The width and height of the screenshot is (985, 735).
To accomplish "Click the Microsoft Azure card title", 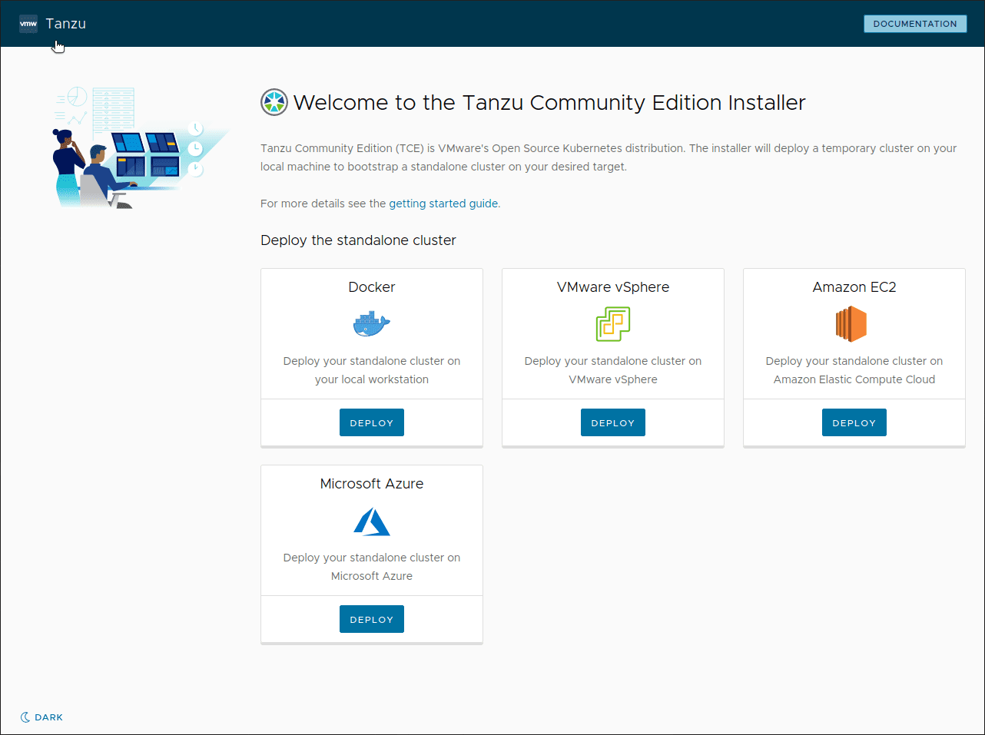I will [x=372, y=484].
